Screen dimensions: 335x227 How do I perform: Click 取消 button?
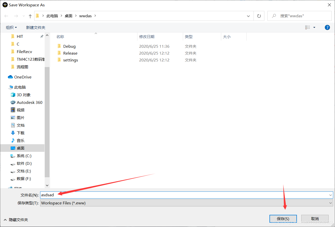point(315,219)
